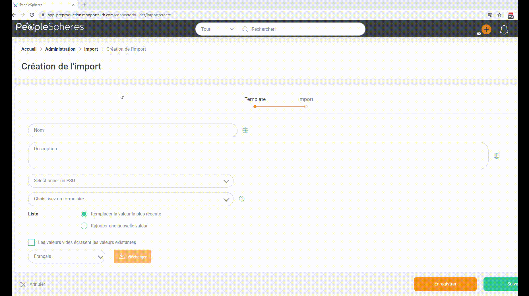Go to the Import step
This screenshot has width=529, height=296.
click(x=306, y=99)
